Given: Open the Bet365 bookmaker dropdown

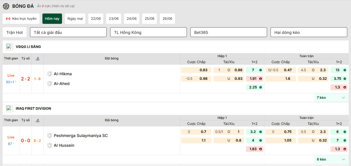Looking at the screenshot, I should (x=228, y=32).
